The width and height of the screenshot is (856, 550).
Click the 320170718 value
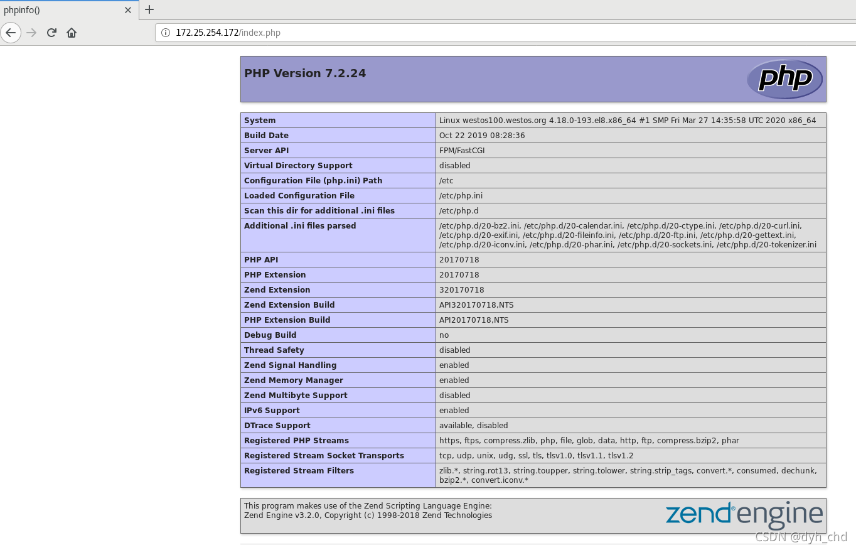[461, 290]
